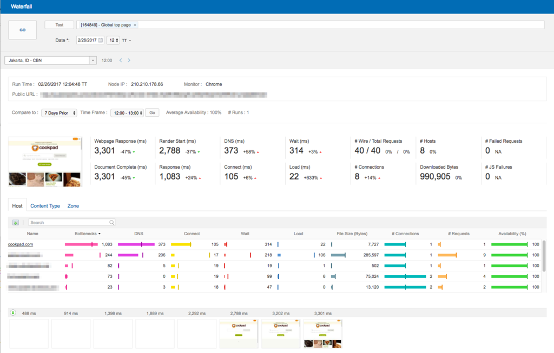Click the large GO button

pyautogui.click(x=23, y=30)
